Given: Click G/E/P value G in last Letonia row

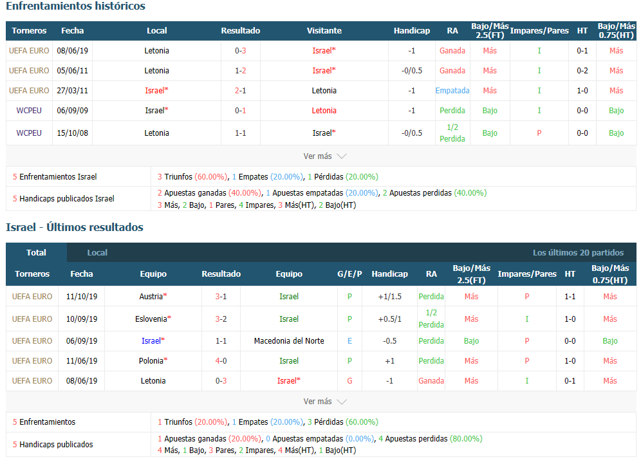Looking at the screenshot, I should point(349,381).
